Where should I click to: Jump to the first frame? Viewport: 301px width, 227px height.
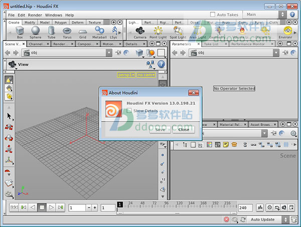(x=14, y=207)
